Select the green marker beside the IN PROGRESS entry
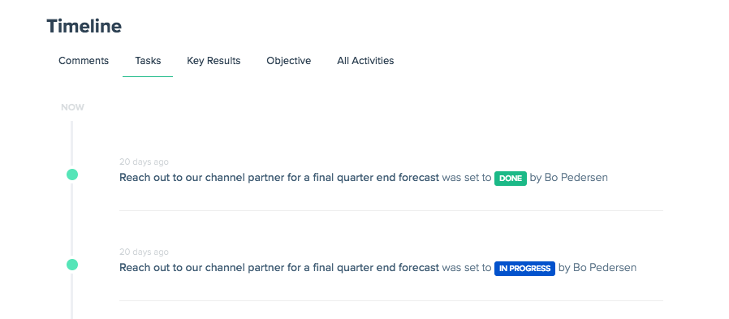 72,265
